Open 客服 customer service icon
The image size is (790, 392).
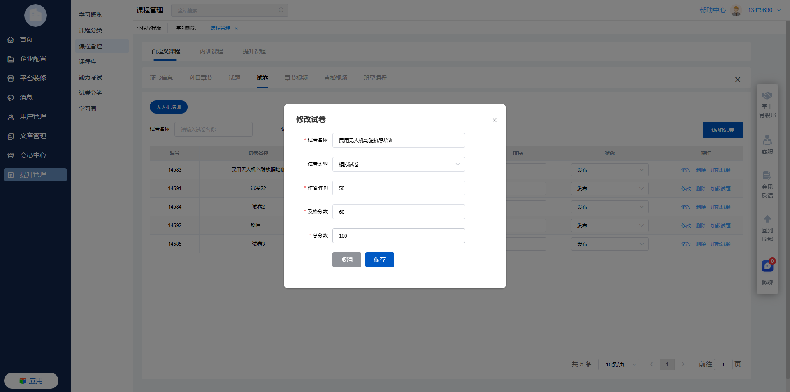click(x=767, y=140)
